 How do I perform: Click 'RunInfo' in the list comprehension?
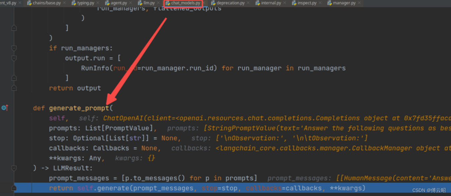click(x=95, y=68)
